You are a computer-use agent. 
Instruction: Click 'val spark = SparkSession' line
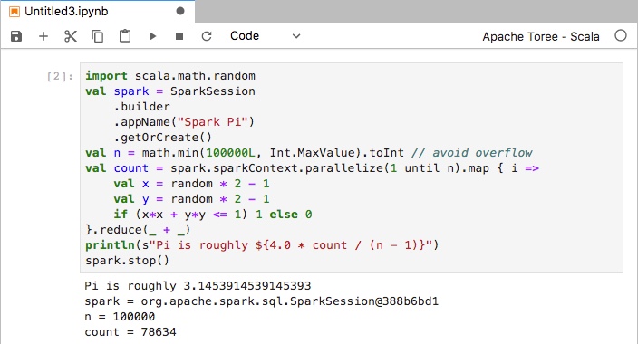(x=170, y=91)
